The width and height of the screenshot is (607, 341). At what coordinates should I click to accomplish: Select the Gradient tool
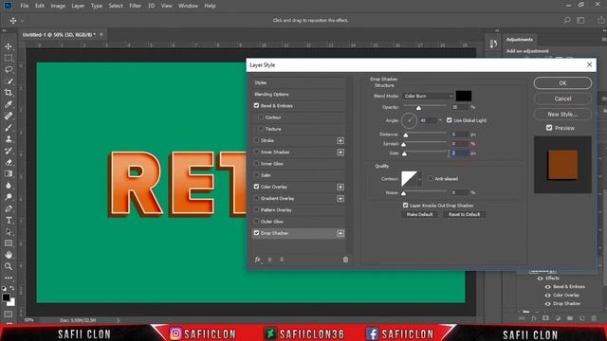click(9, 174)
